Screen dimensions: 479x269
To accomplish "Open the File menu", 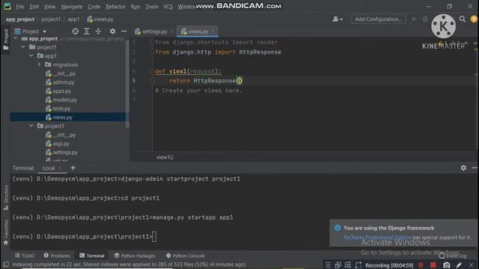I will pyautogui.click(x=20, y=7).
